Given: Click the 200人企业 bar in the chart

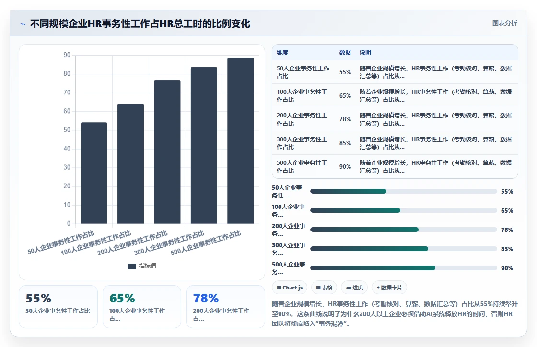Looking at the screenshot, I should [167, 152].
